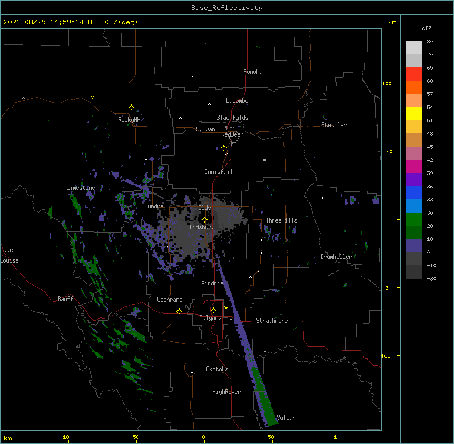Click the Olds town label
Viewport: 454px width, 444px height.
[x=204, y=208]
